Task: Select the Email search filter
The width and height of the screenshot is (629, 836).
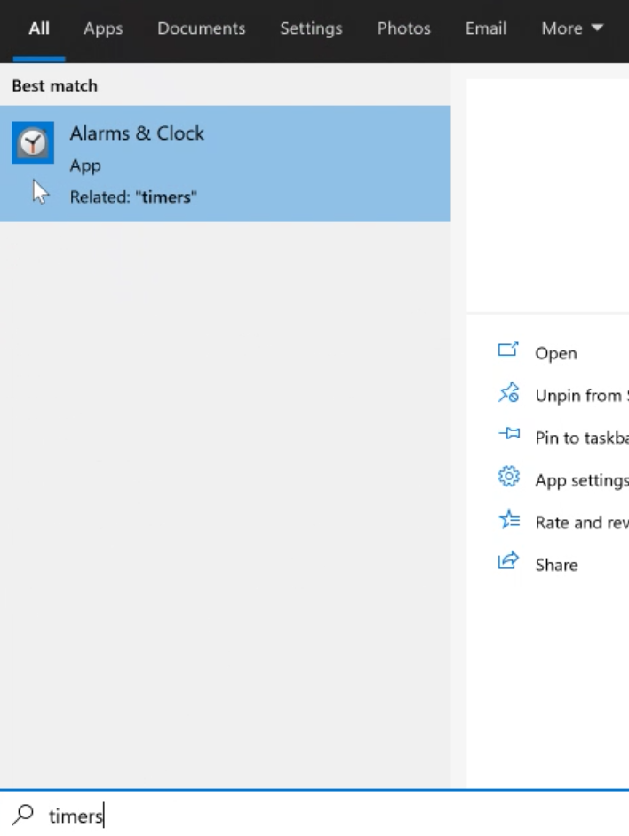Action: 485,28
